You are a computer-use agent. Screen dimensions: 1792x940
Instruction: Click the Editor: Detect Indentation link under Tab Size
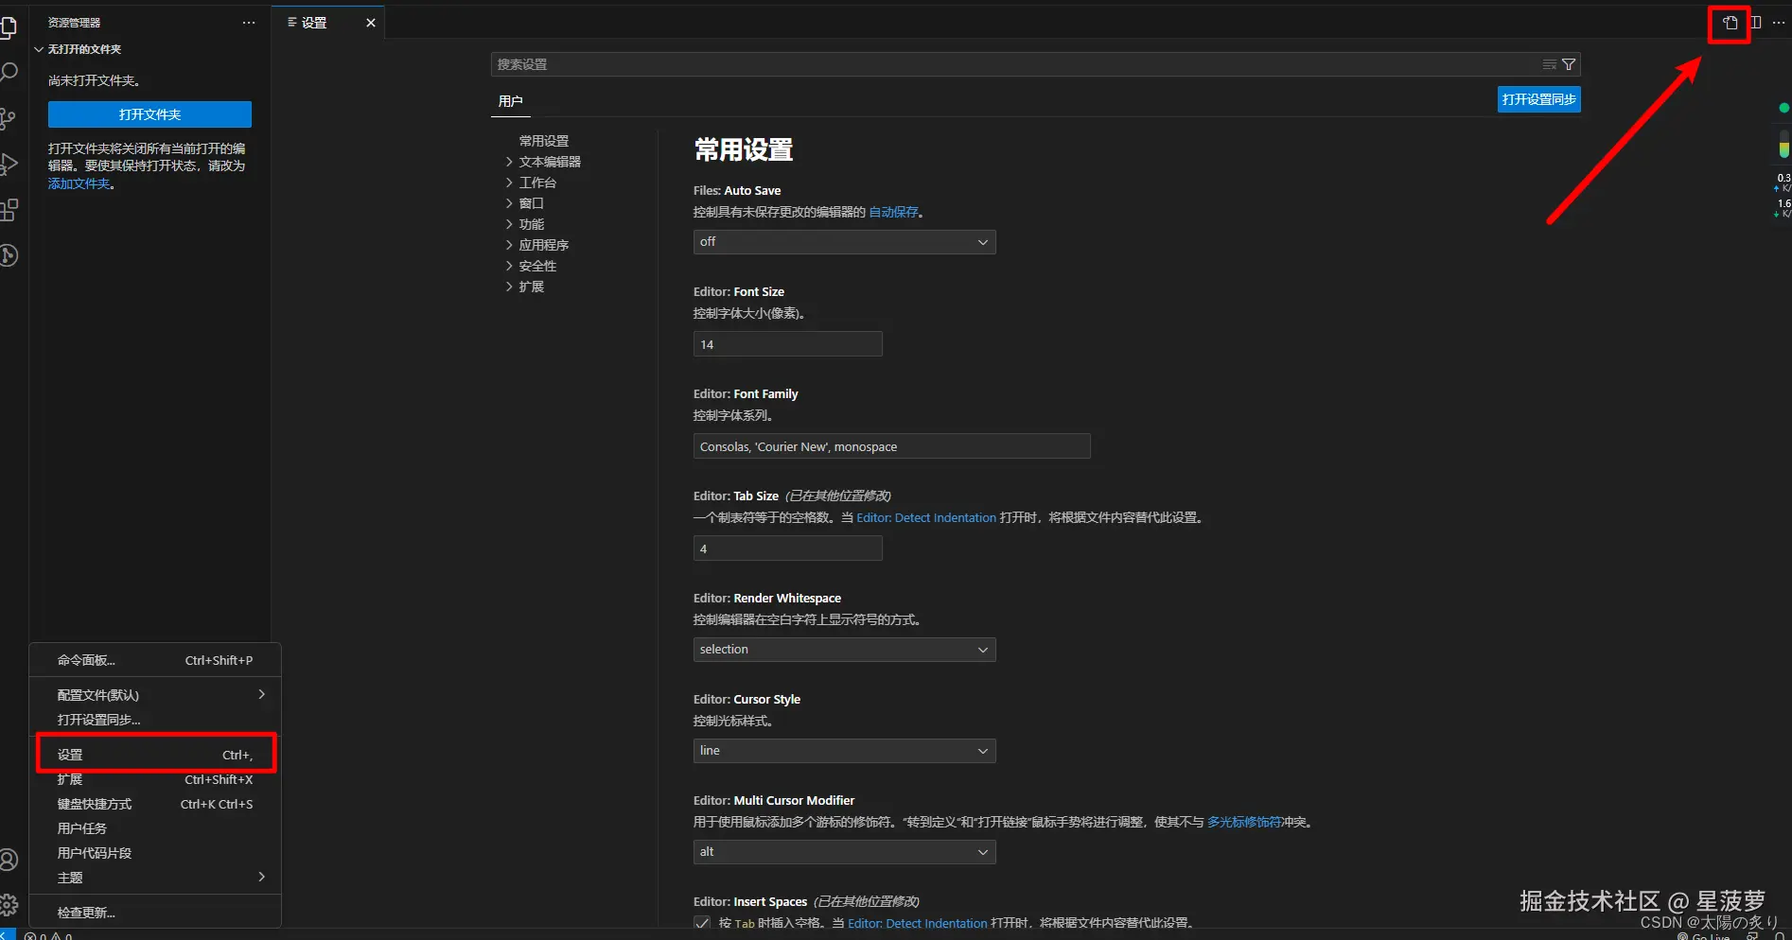[926, 517]
